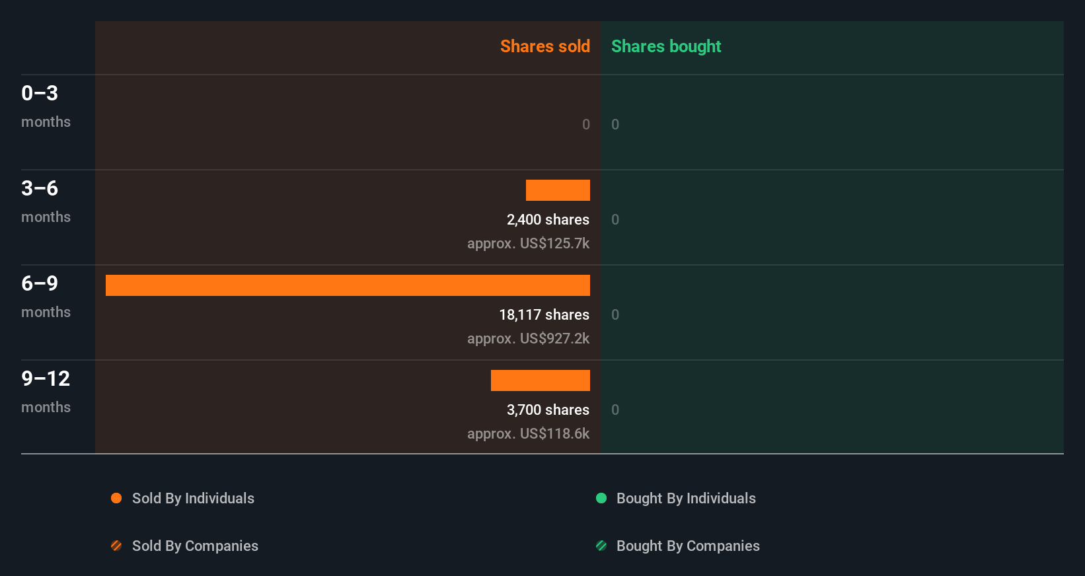This screenshot has height=576, width=1085.
Task: Click the 0–3 months row label
Action: [46, 106]
